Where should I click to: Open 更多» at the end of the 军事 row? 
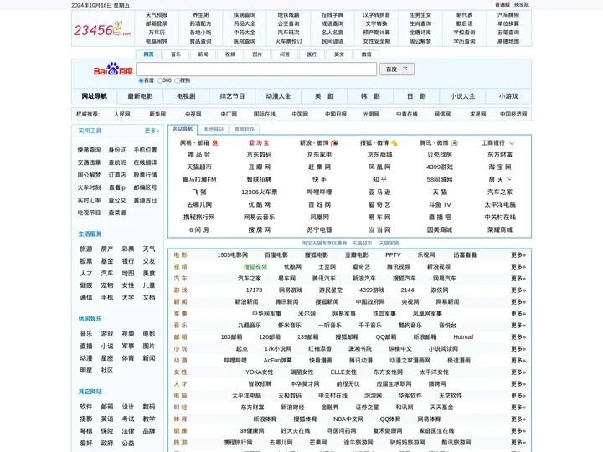[518, 314]
